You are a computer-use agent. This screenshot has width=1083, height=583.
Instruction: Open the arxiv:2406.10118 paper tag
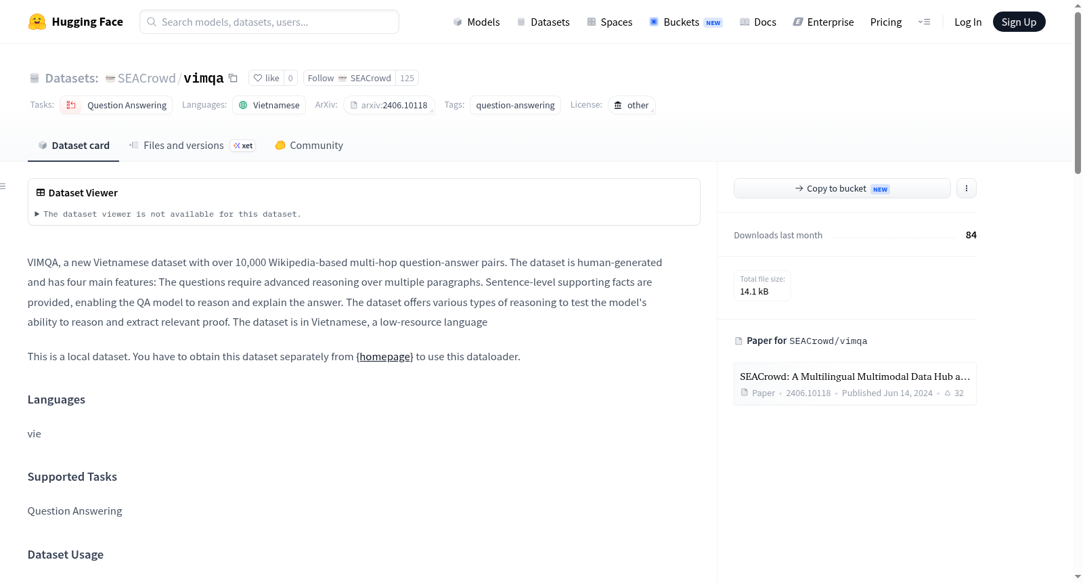[389, 105]
